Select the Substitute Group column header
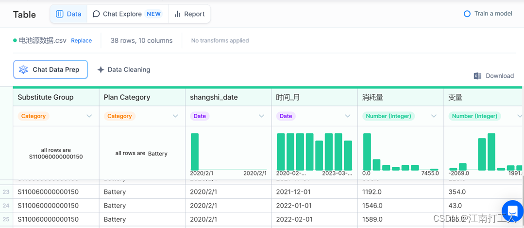 point(56,97)
